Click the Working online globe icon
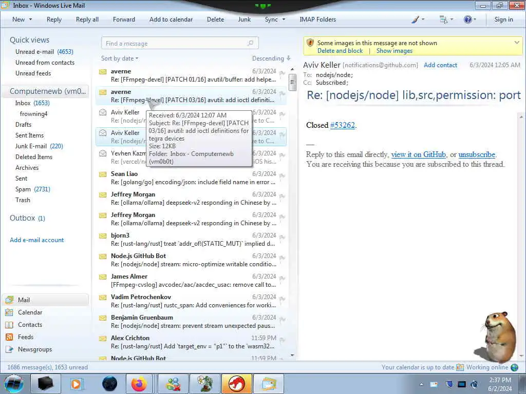Image resolution: width=526 pixels, height=394 pixels. click(514, 367)
